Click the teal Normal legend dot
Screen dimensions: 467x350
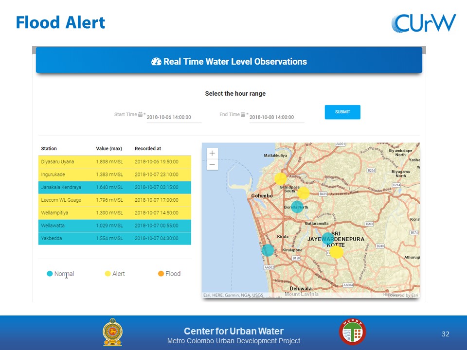coord(50,274)
